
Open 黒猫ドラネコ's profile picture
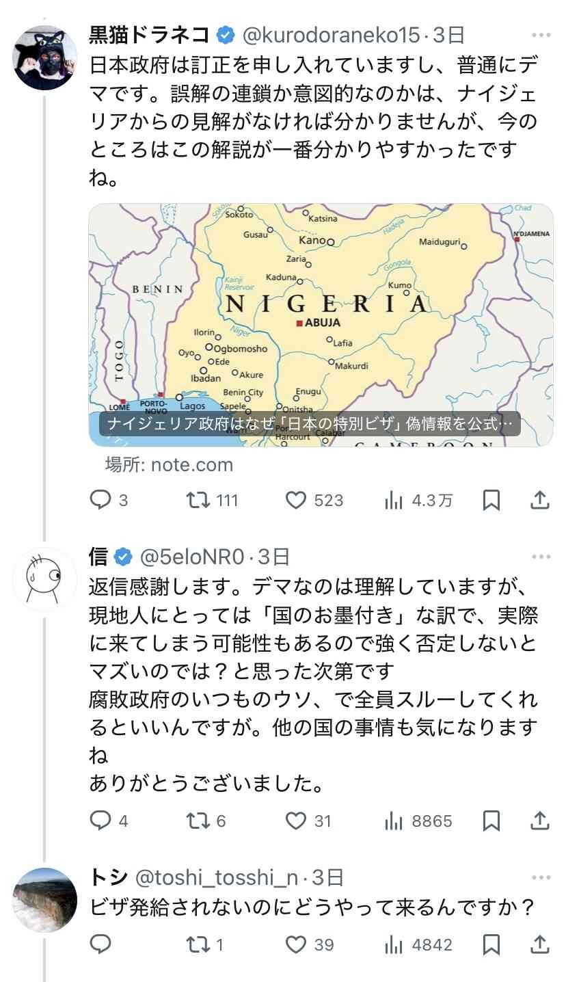pyautogui.click(x=40, y=57)
